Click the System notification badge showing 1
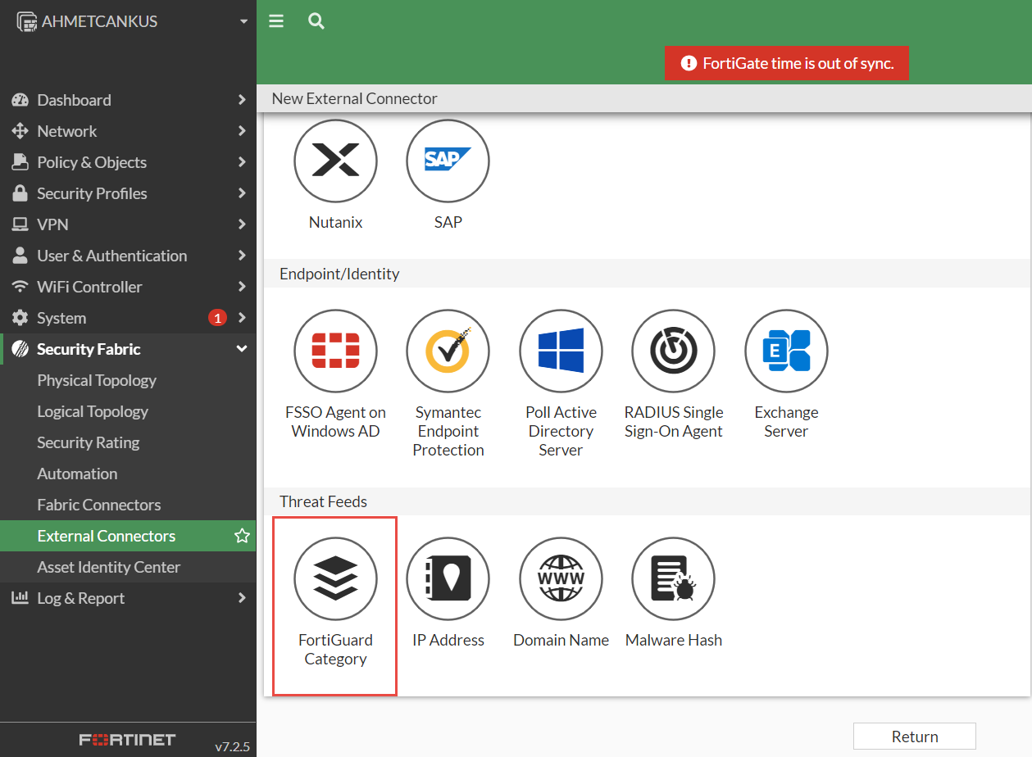Screen dimensions: 1032x757 pyautogui.click(x=217, y=318)
